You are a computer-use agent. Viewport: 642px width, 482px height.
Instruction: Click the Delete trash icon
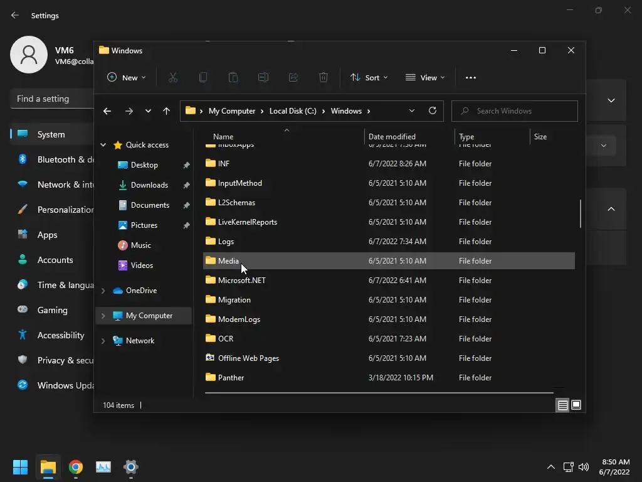324,77
